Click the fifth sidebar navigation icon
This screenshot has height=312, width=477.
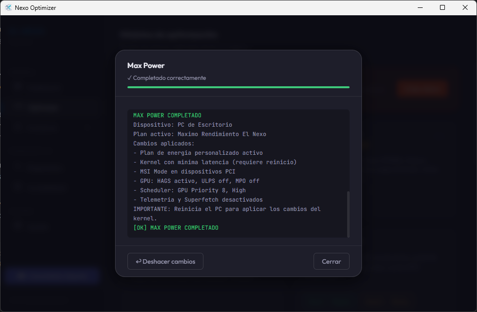pos(18,187)
